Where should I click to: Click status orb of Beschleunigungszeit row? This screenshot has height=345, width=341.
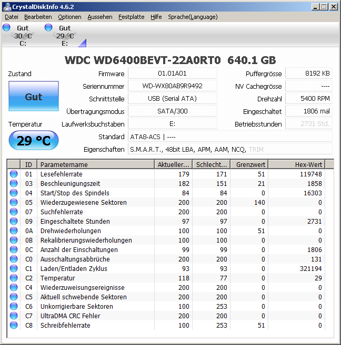[14, 183]
